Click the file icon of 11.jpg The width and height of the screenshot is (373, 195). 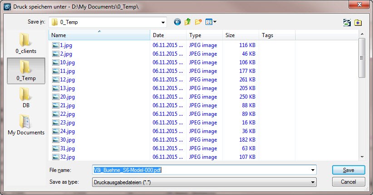pos(56,71)
